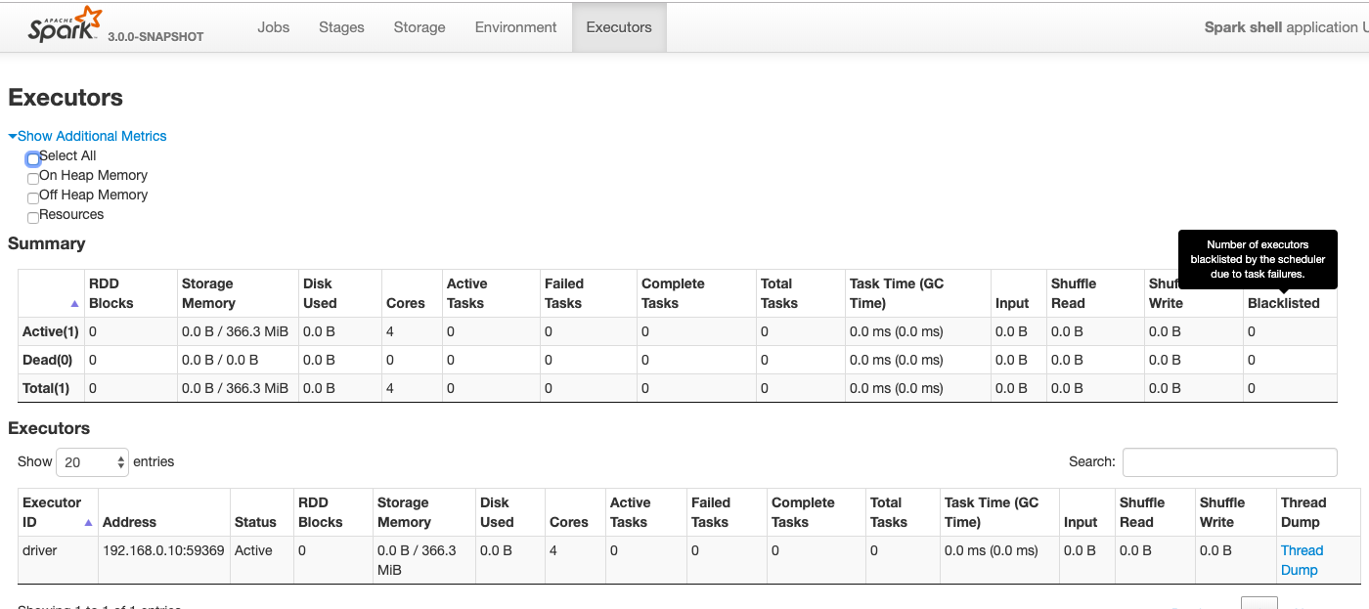Collapse the Show Additional Metrics triangle
This screenshot has width=1369, height=609.
[x=13, y=137]
